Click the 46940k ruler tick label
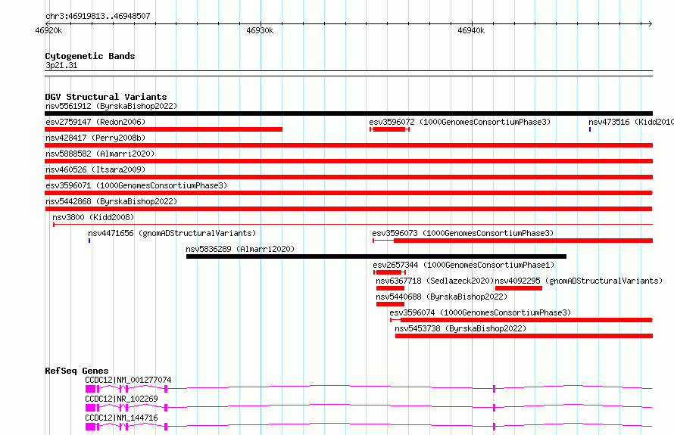Image resolution: width=674 pixels, height=435 pixels. tap(471, 30)
